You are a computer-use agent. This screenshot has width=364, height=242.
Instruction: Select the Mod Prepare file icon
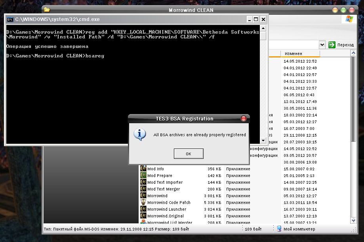(x=143, y=175)
